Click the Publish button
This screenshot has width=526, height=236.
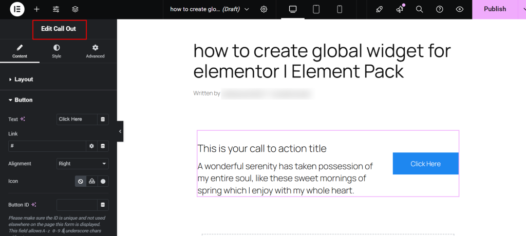tap(495, 9)
